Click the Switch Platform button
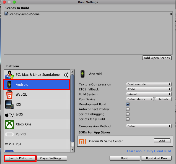Viewport: 176px width, 164px height. [20, 158]
